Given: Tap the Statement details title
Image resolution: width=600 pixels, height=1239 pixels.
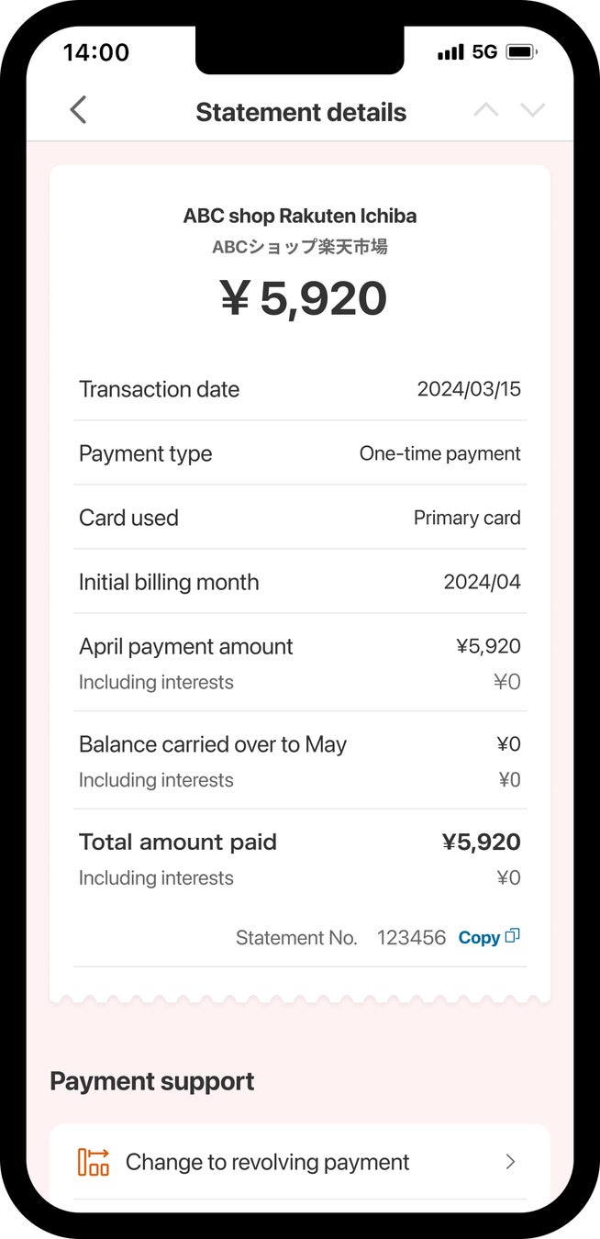Looking at the screenshot, I should tap(301, 112).
